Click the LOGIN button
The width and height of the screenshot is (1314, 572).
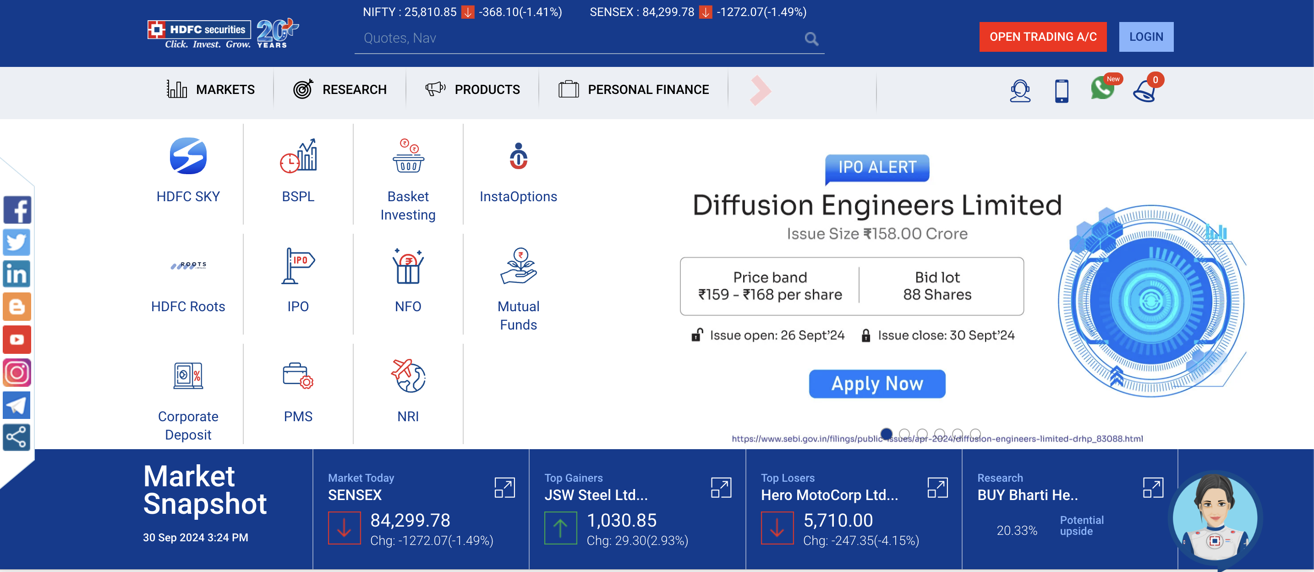pyautogui.click(x=1146, y=37)
